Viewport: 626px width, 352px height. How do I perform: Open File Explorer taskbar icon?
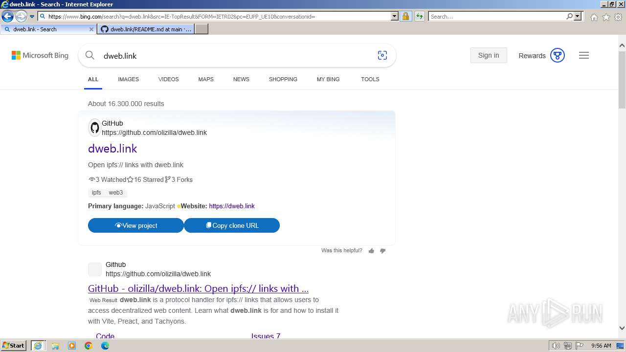55,346
